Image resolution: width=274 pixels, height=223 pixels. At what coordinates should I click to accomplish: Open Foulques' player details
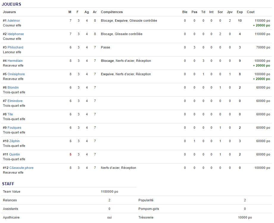click(x=14, y=128)
